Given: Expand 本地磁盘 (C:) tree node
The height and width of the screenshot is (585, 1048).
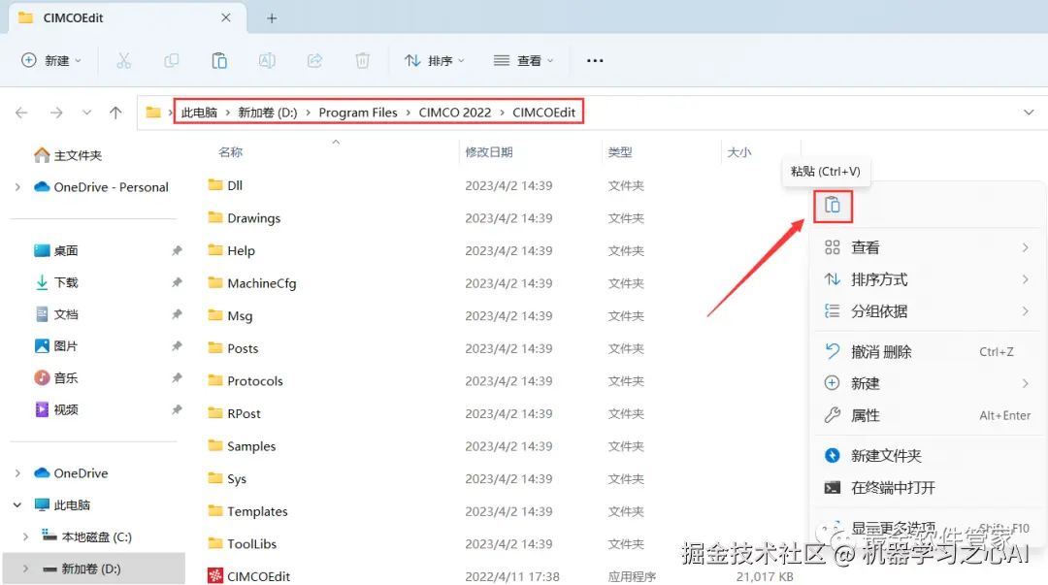Looking at the screenshot, I should pos(25,536).
